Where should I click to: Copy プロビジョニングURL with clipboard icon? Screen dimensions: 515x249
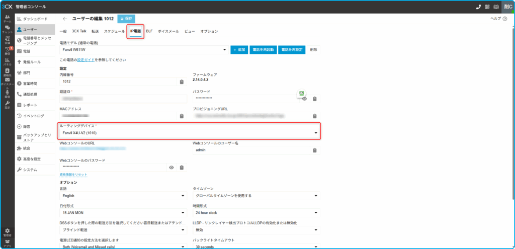click(315, 116)
